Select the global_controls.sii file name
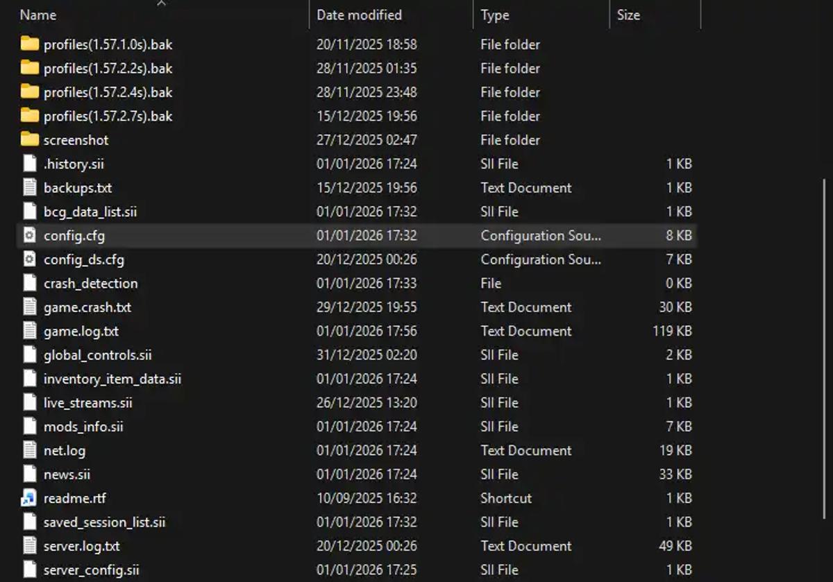 pos(98,354)
